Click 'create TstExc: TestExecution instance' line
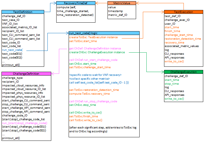This screenshot has height=142, width=205. pos(93,37)
